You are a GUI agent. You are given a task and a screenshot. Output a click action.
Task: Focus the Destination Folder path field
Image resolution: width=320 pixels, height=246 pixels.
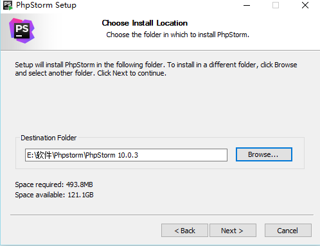click(126, 155)
